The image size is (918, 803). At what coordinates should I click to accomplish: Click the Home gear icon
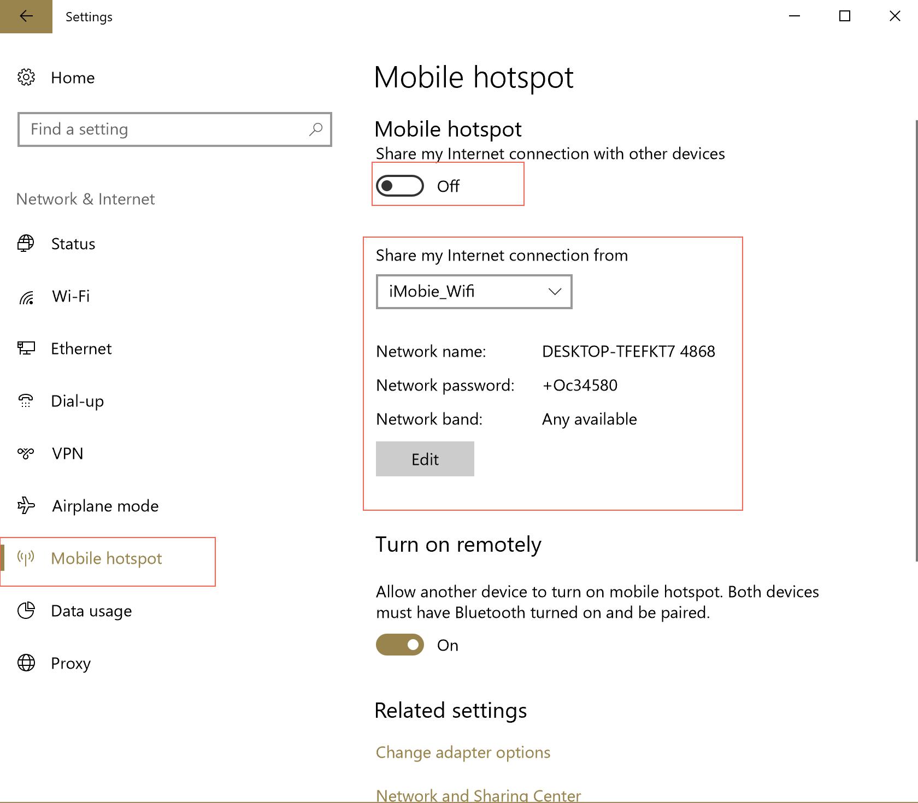click(26, 78)
